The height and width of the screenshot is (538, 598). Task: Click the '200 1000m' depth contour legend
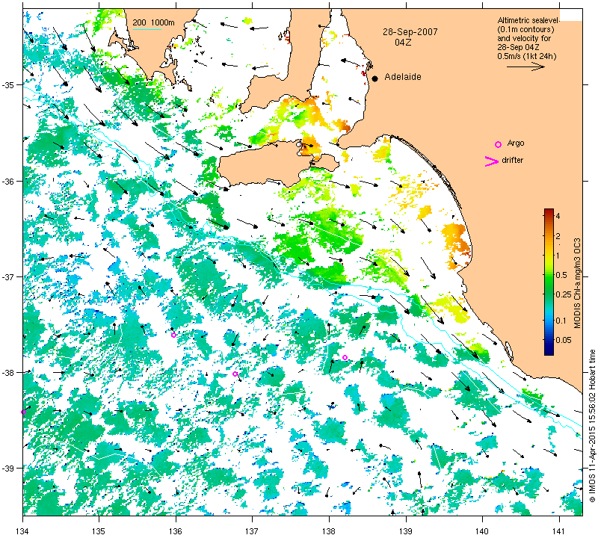click(154, 23)
